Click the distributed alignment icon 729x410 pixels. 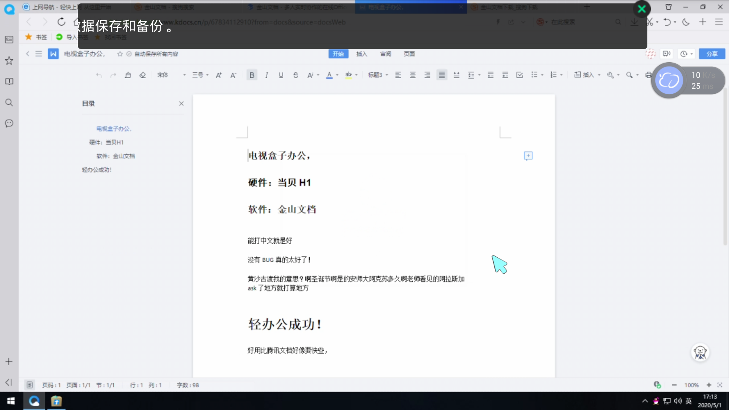point(456,75)
